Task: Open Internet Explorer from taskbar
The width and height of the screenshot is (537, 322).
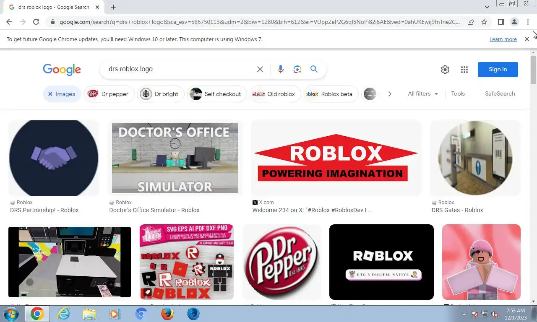Action: (63, 314)
